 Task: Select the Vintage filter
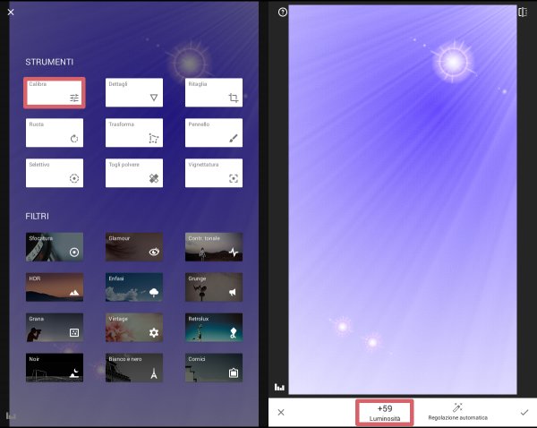(x=134, y=327)
